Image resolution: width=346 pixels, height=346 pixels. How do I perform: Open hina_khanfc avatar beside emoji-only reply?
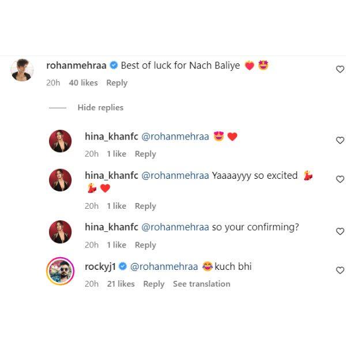coord(60,141)
